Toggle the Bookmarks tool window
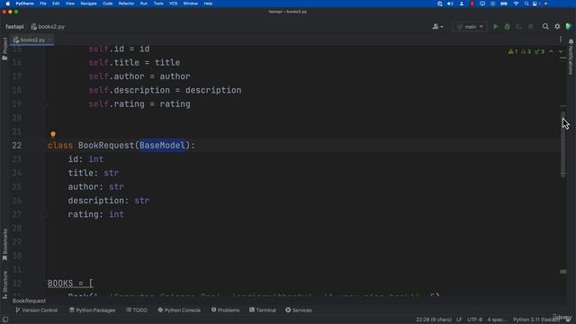This screenshot has height=324, width=576. click(x=4, y=245)
